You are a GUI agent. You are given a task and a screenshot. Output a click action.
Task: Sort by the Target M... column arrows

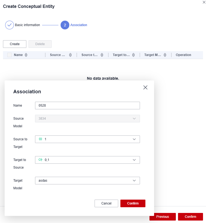(x=165, y=55)
